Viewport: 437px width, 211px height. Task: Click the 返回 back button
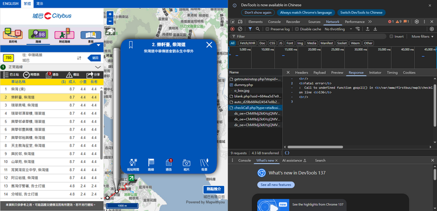[94, 58]
